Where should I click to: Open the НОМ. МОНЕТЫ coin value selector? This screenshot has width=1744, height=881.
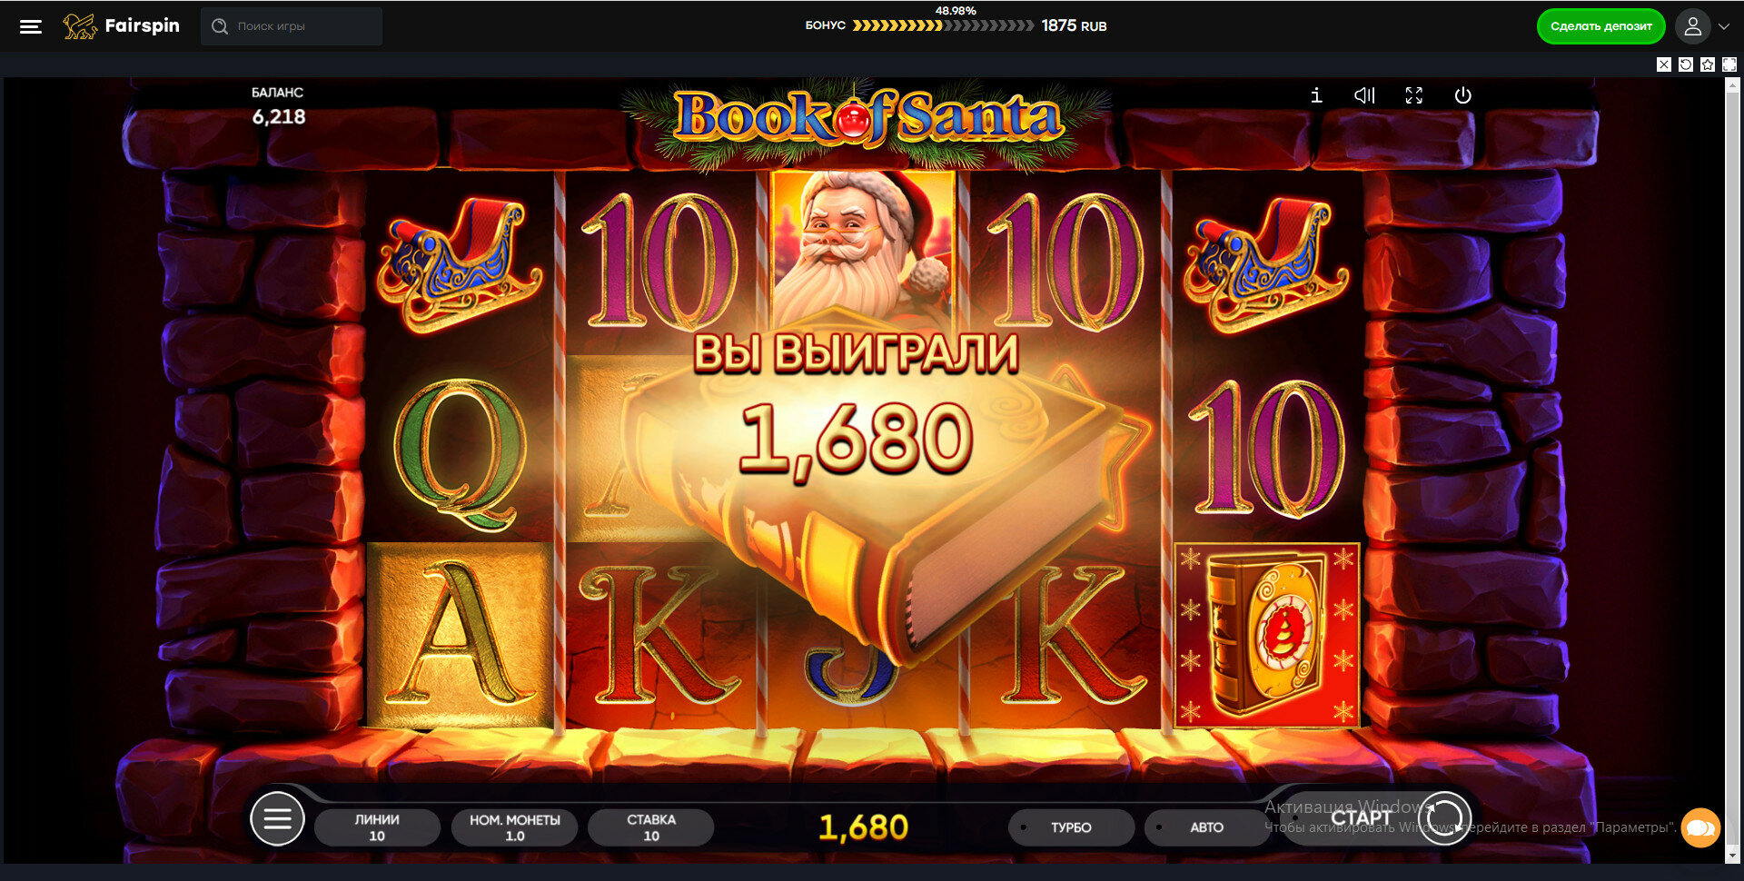point(514,827)
